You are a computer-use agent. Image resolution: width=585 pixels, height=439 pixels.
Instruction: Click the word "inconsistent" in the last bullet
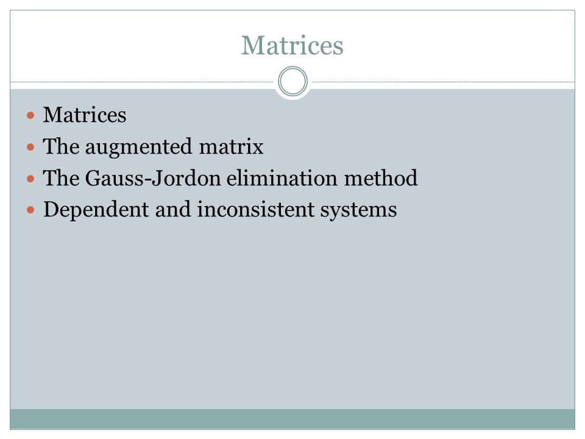[x=256, y=209]
